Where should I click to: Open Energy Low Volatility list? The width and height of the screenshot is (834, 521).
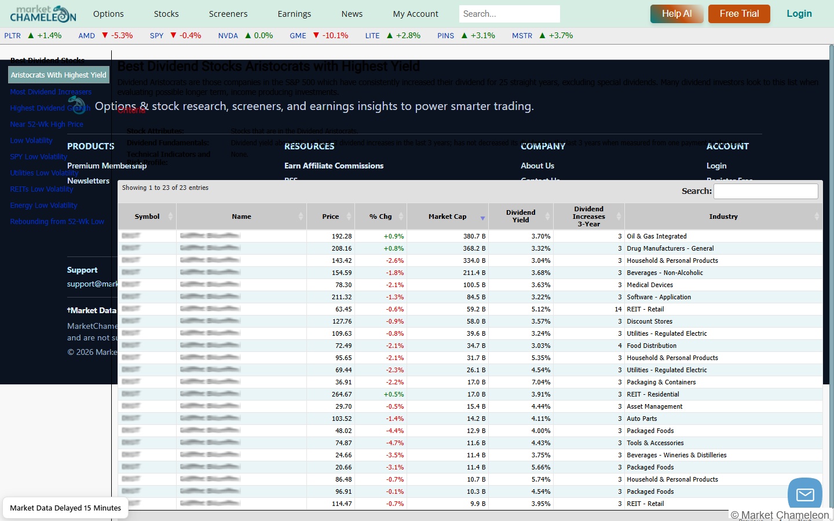coord(43,206)
